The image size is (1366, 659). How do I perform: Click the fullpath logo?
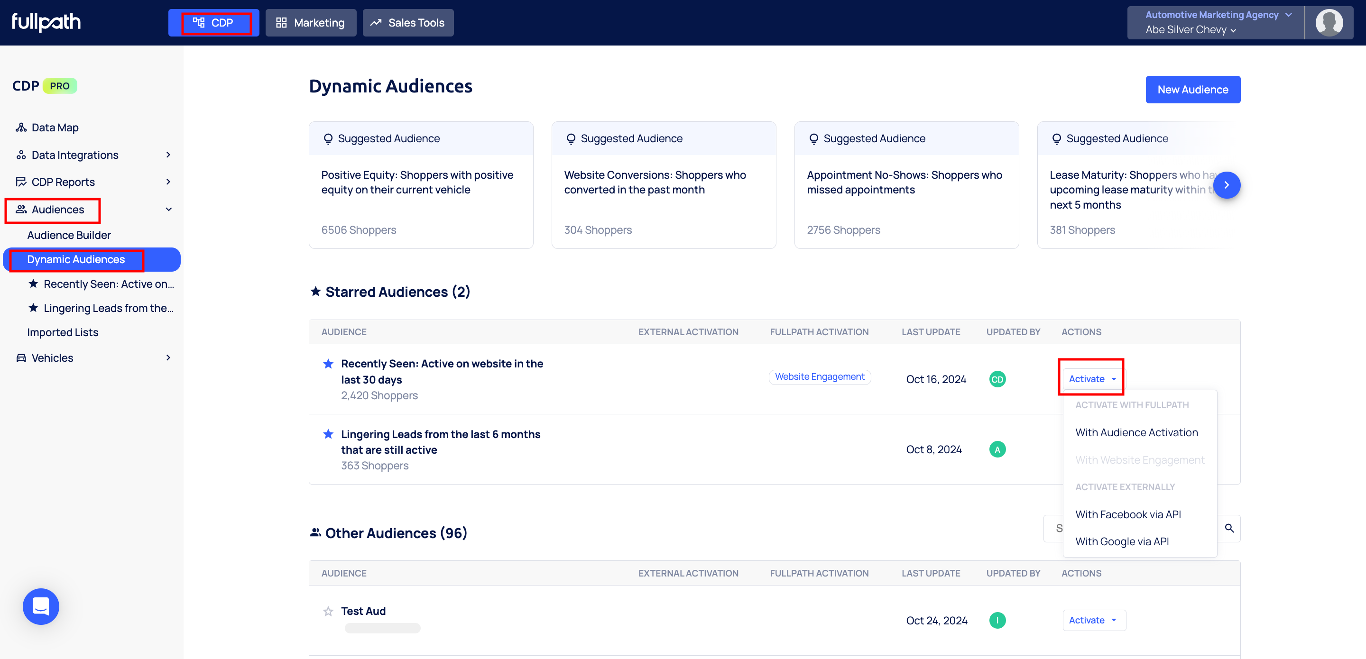click(46, 22)
